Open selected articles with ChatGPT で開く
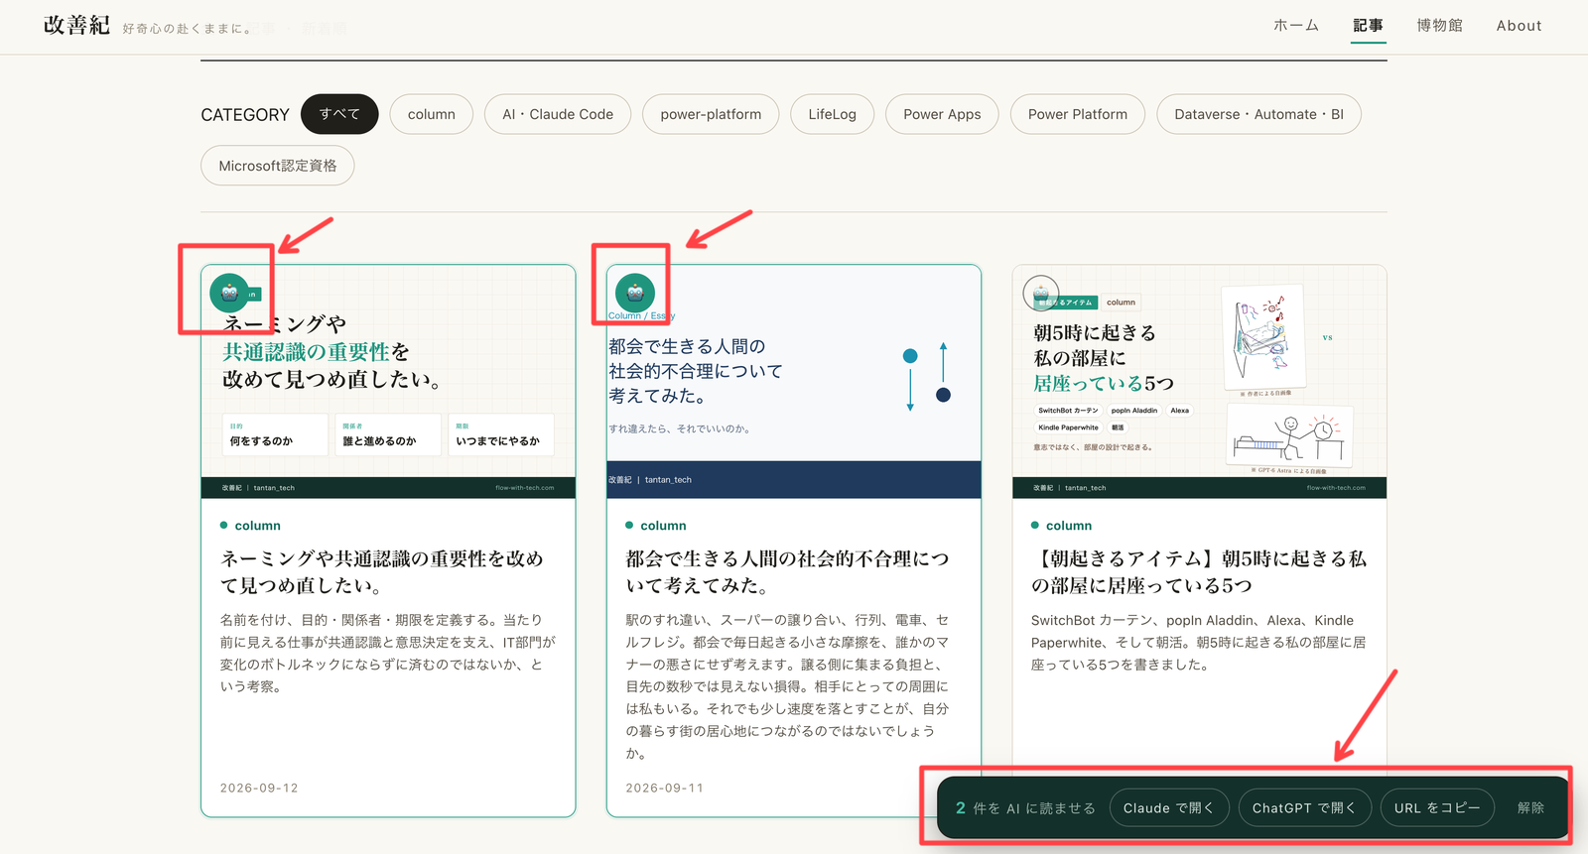 1304,808
